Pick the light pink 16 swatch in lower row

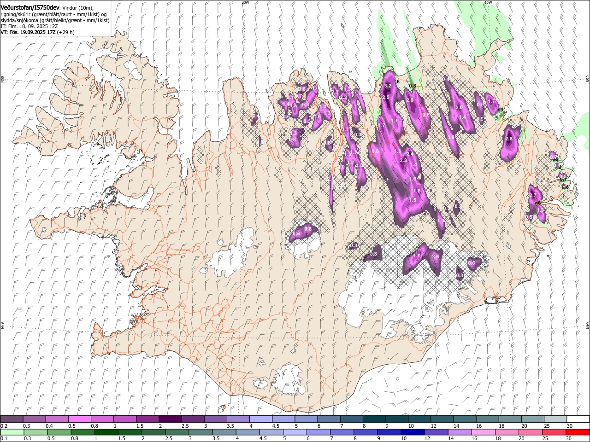484,432
